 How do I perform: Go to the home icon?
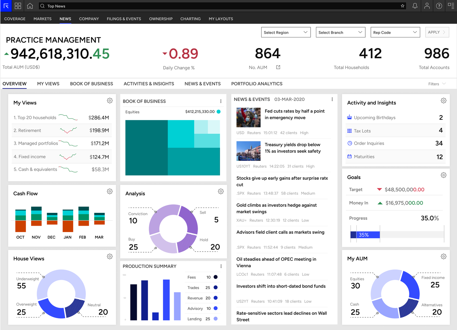point(30,6)
